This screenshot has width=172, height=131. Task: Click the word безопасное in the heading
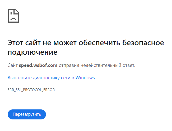coord(143,43)
